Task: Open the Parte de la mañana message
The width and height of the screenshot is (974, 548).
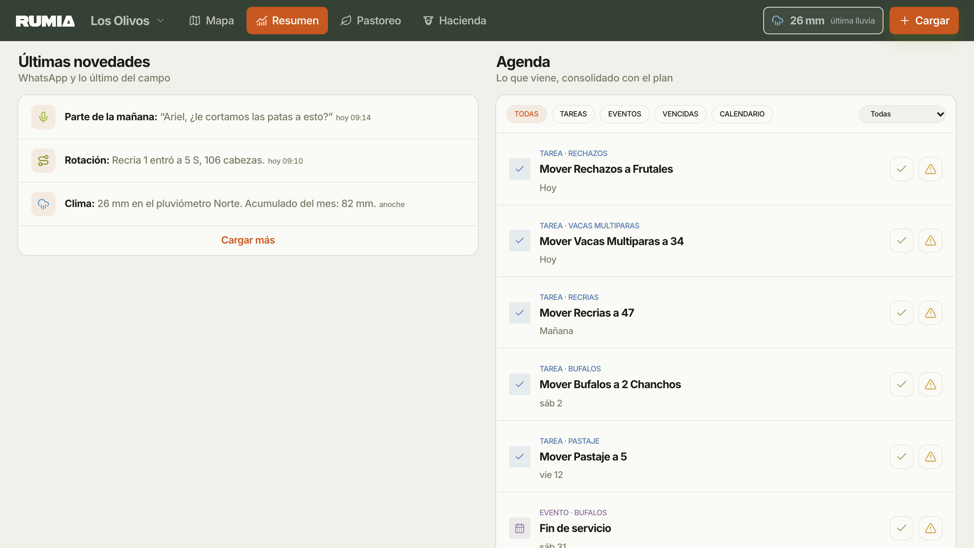Action: (x=248, y=117)
